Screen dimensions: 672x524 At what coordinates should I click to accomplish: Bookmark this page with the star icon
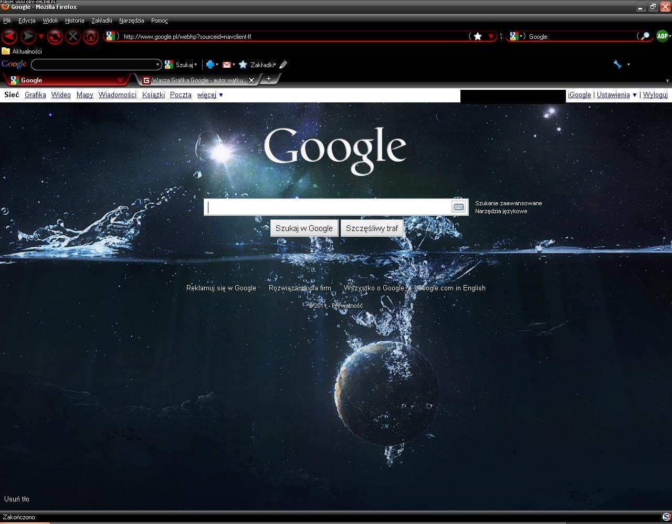click(478, 36)
